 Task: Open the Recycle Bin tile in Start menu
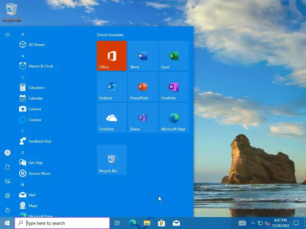click(112, 160)
